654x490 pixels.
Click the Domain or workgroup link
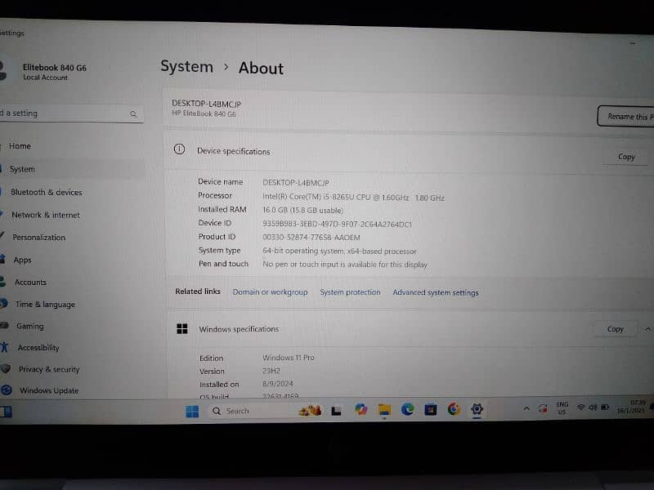click(x=270, y=292)
